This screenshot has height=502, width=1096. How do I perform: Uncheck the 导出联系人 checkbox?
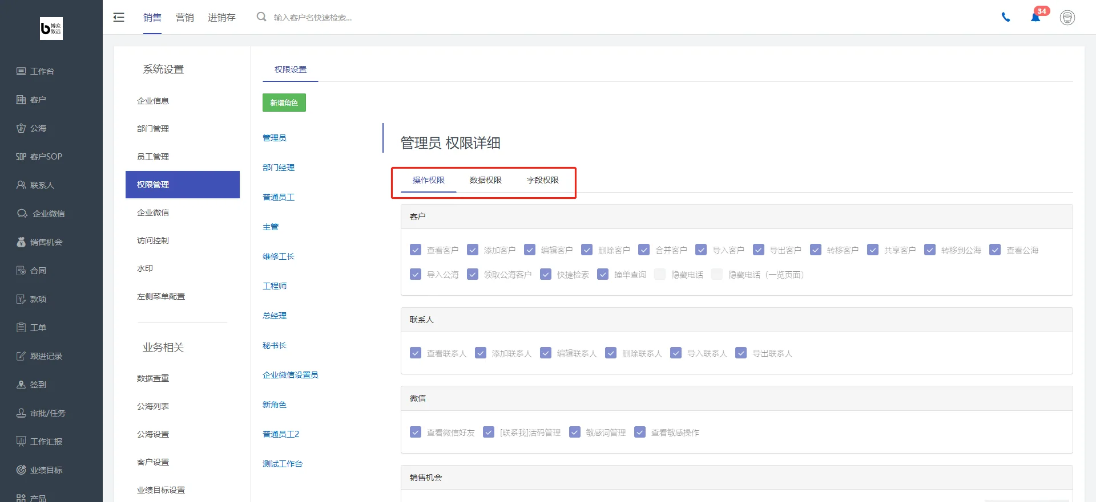[x=741, y=353]
